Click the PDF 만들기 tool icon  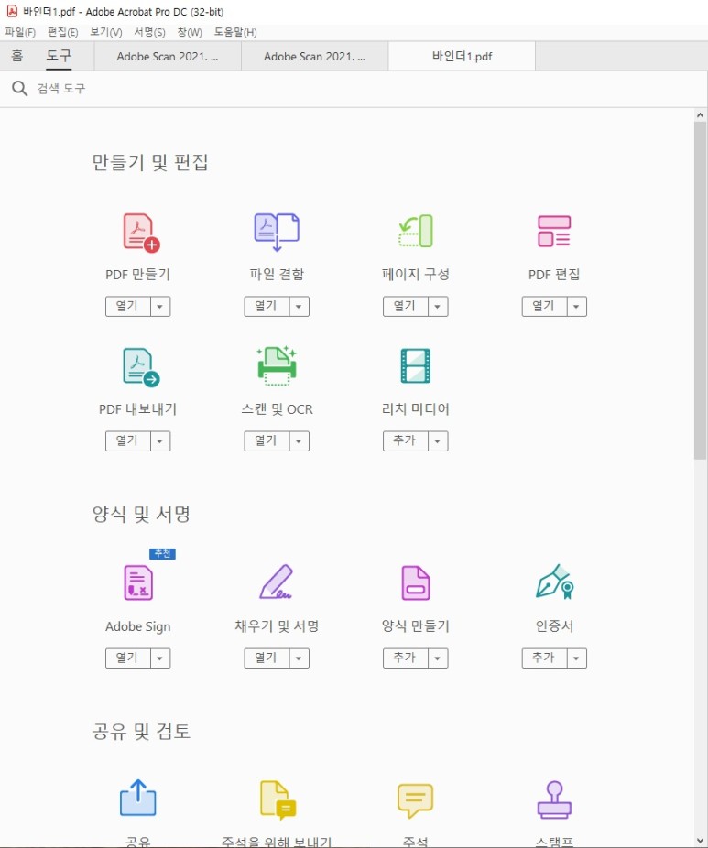(x=141, y=233)
